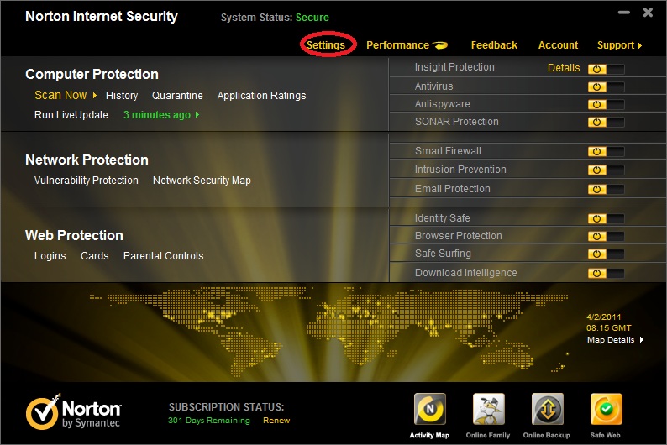
Task: Launch Online Family icon
Action: (489, 409)
